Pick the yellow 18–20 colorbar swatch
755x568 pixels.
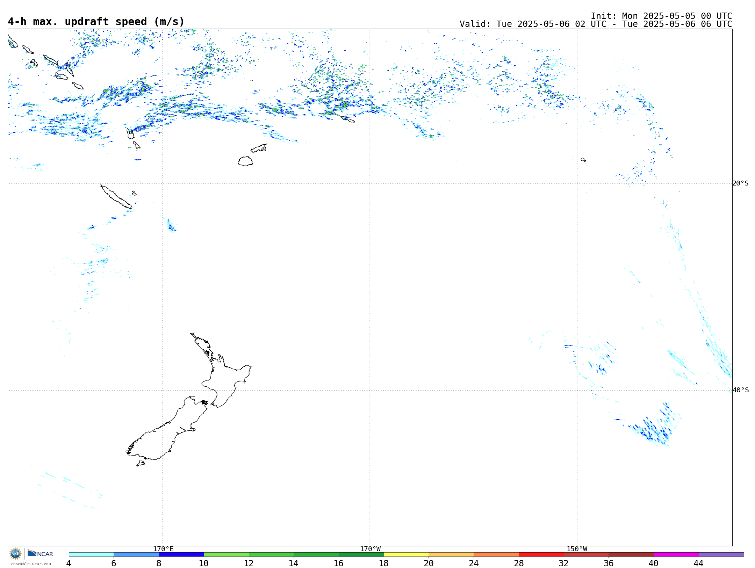(406, 554)
